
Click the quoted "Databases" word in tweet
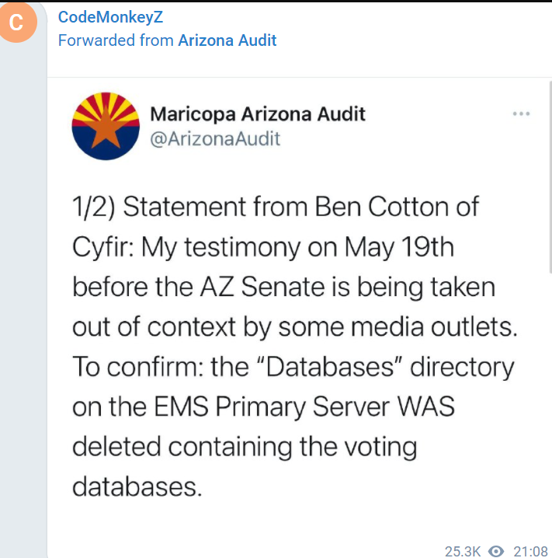(x=329, y=367)
